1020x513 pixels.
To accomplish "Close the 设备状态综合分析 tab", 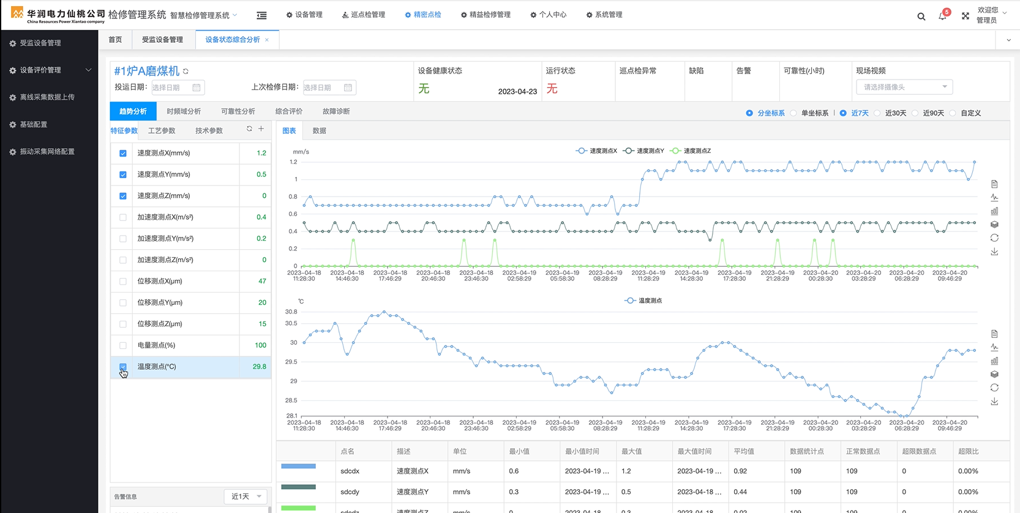I will tap(267, 40).
